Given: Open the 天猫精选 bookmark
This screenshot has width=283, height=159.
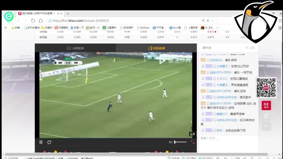Looking at the screenshot, I should pyautogui.click(x=61, y=28).
